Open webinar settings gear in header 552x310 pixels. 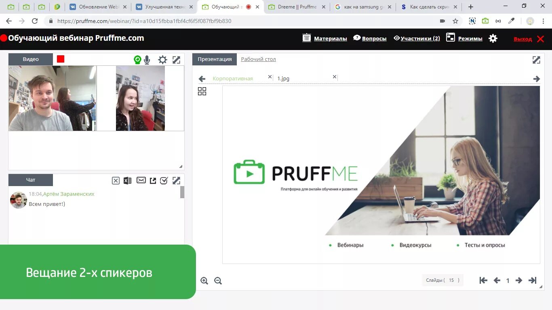[x=493, y=38]
